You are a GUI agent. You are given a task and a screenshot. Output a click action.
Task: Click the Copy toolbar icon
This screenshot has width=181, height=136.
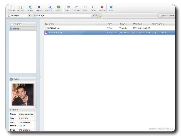tap(85, 8)
